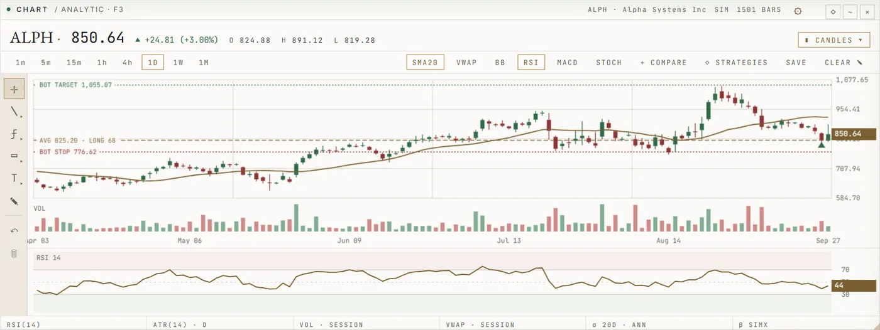The width and height of the screenshot is (880, 330).
Task: Switch to the 1m timeframe
Action: point(21,63)
